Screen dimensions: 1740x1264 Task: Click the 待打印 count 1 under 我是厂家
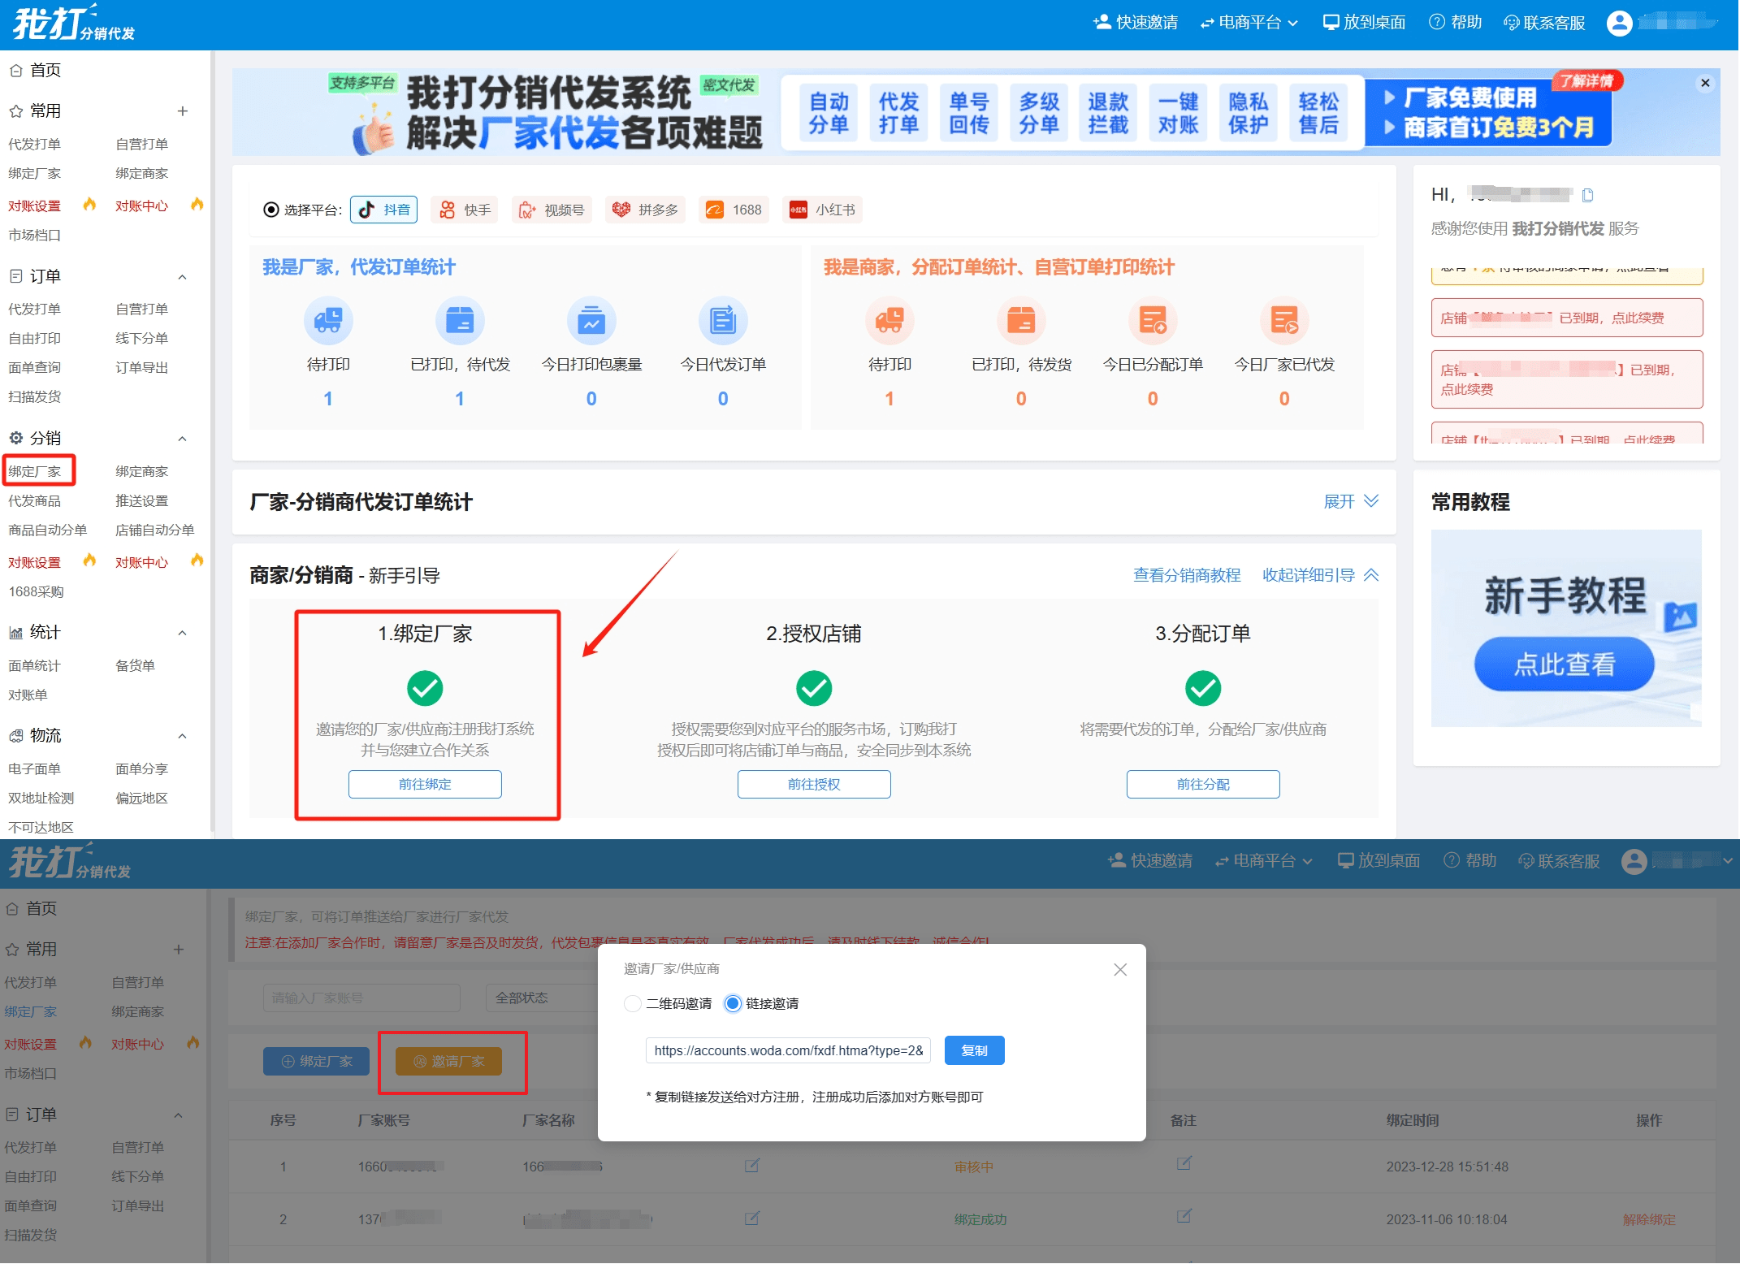[x=328, y=399]
